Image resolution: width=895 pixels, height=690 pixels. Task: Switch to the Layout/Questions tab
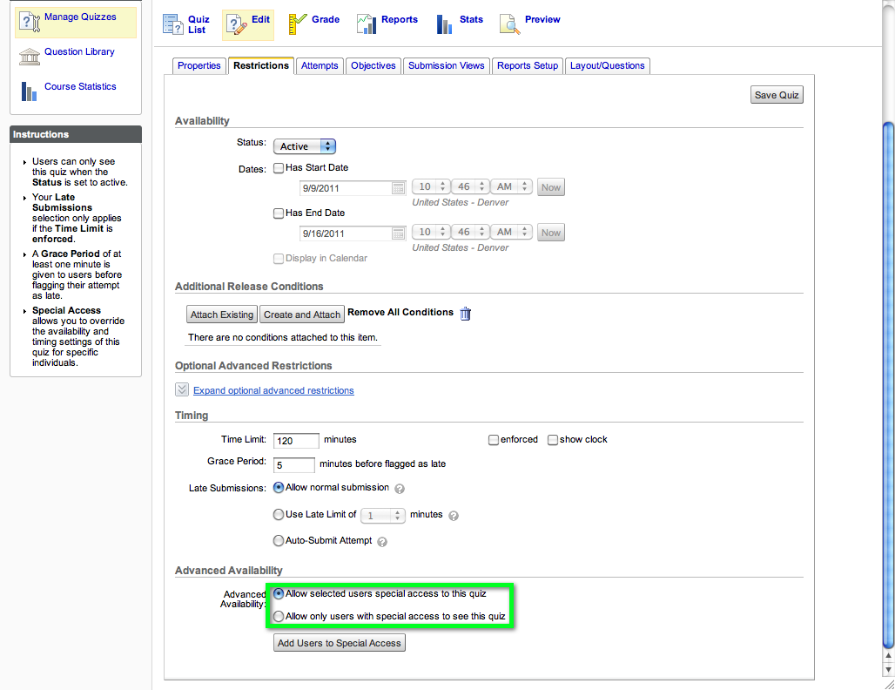tap(608, 65)
